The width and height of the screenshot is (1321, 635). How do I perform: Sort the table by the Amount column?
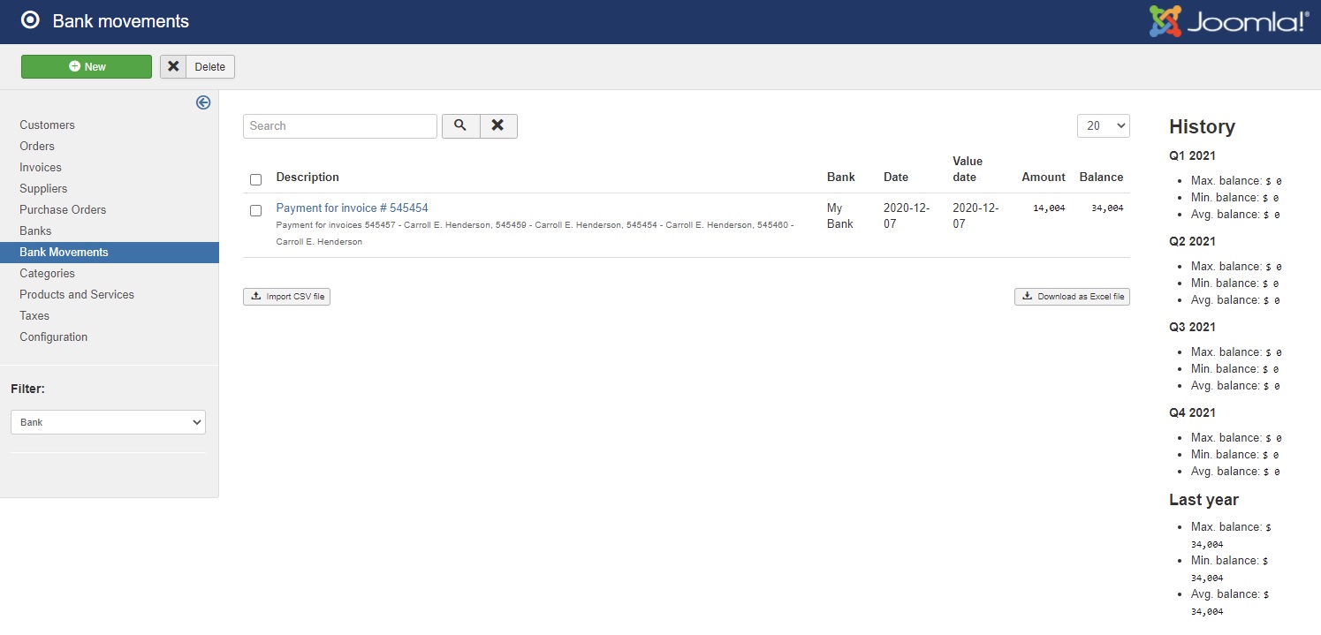1043,177
